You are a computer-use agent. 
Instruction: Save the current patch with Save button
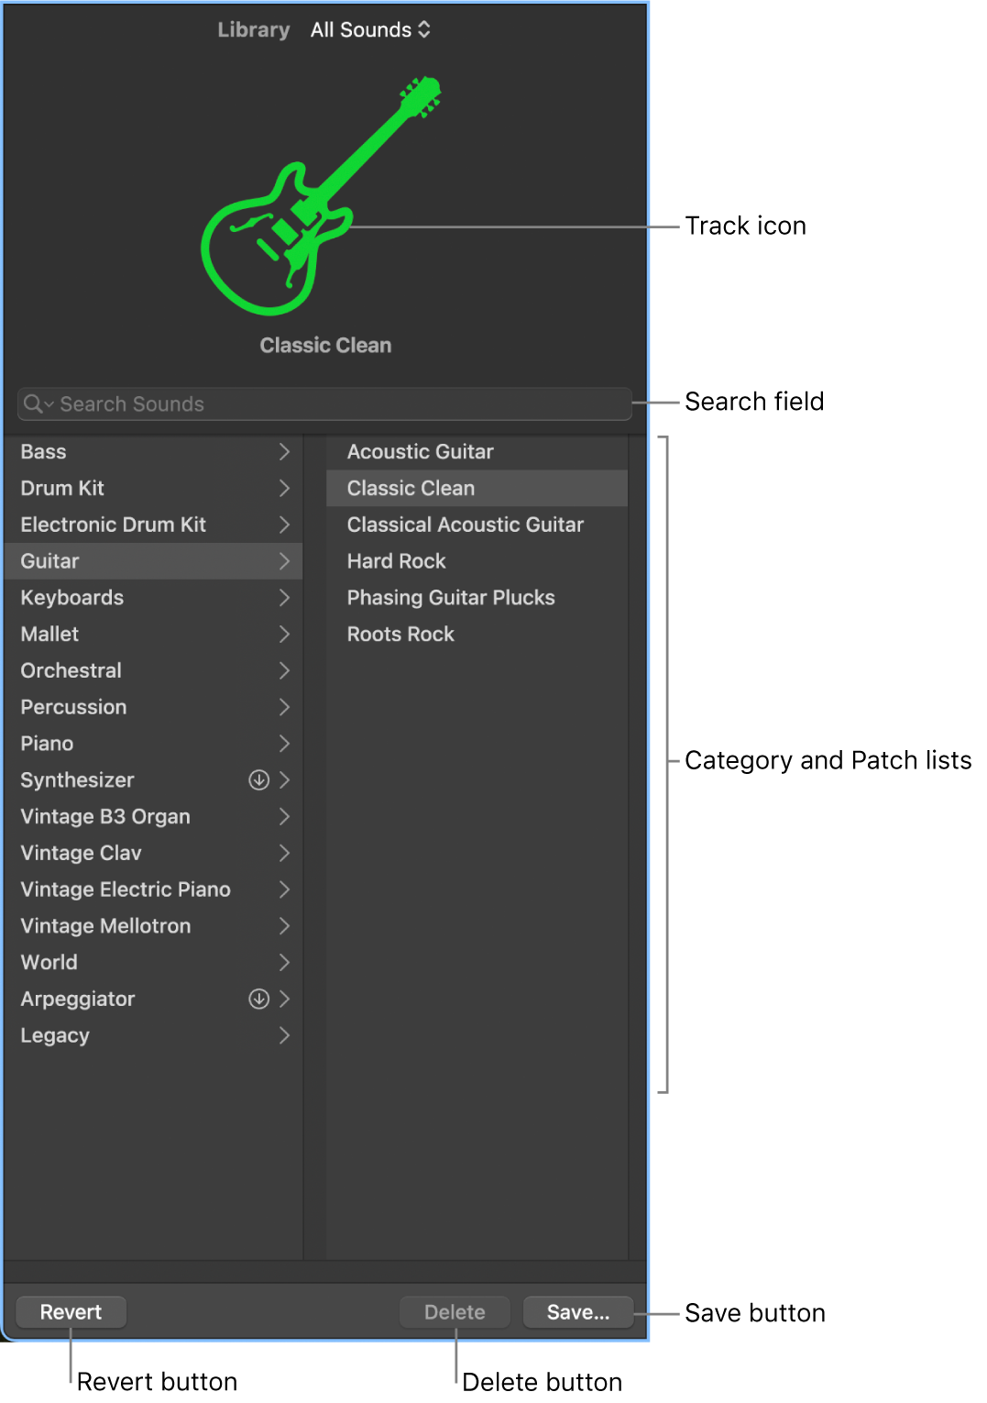(x=577, y=1311)
